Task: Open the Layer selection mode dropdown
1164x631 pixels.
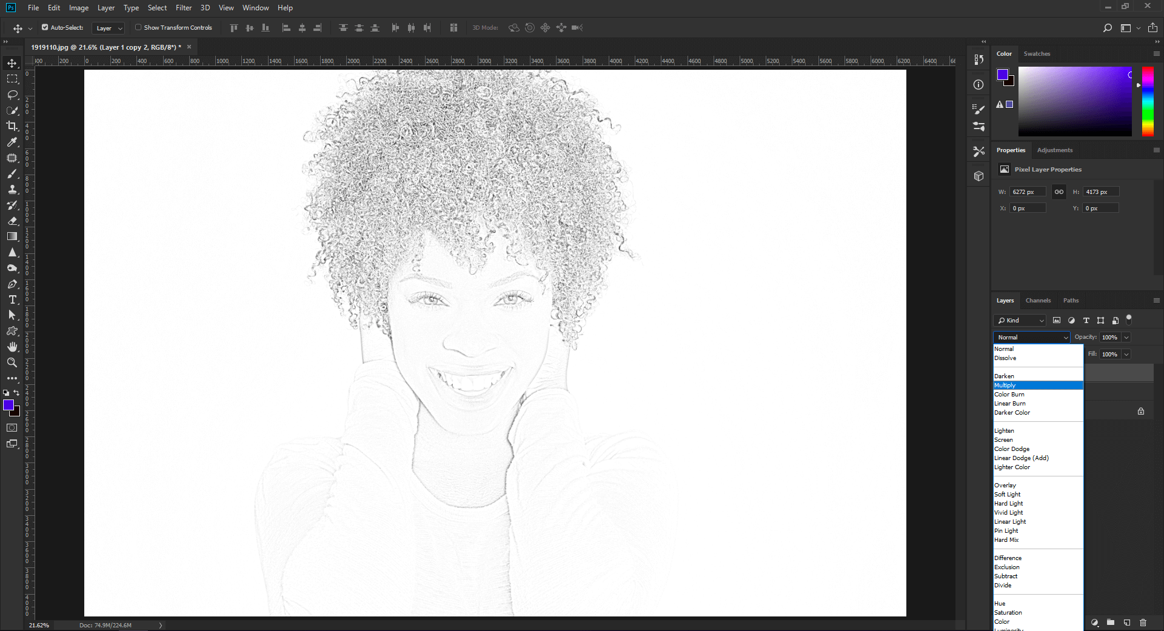Action: [107, 28]
